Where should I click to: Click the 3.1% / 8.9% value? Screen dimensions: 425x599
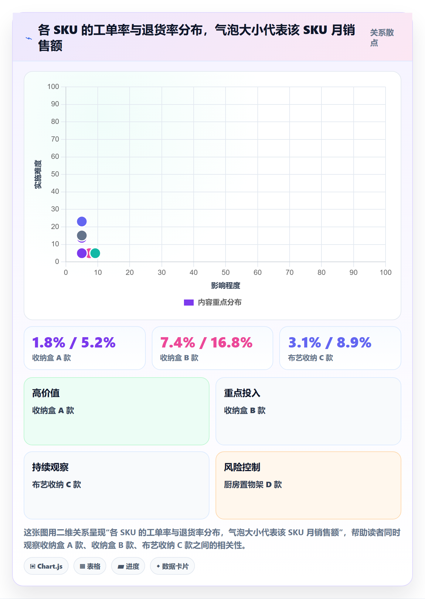330,343
